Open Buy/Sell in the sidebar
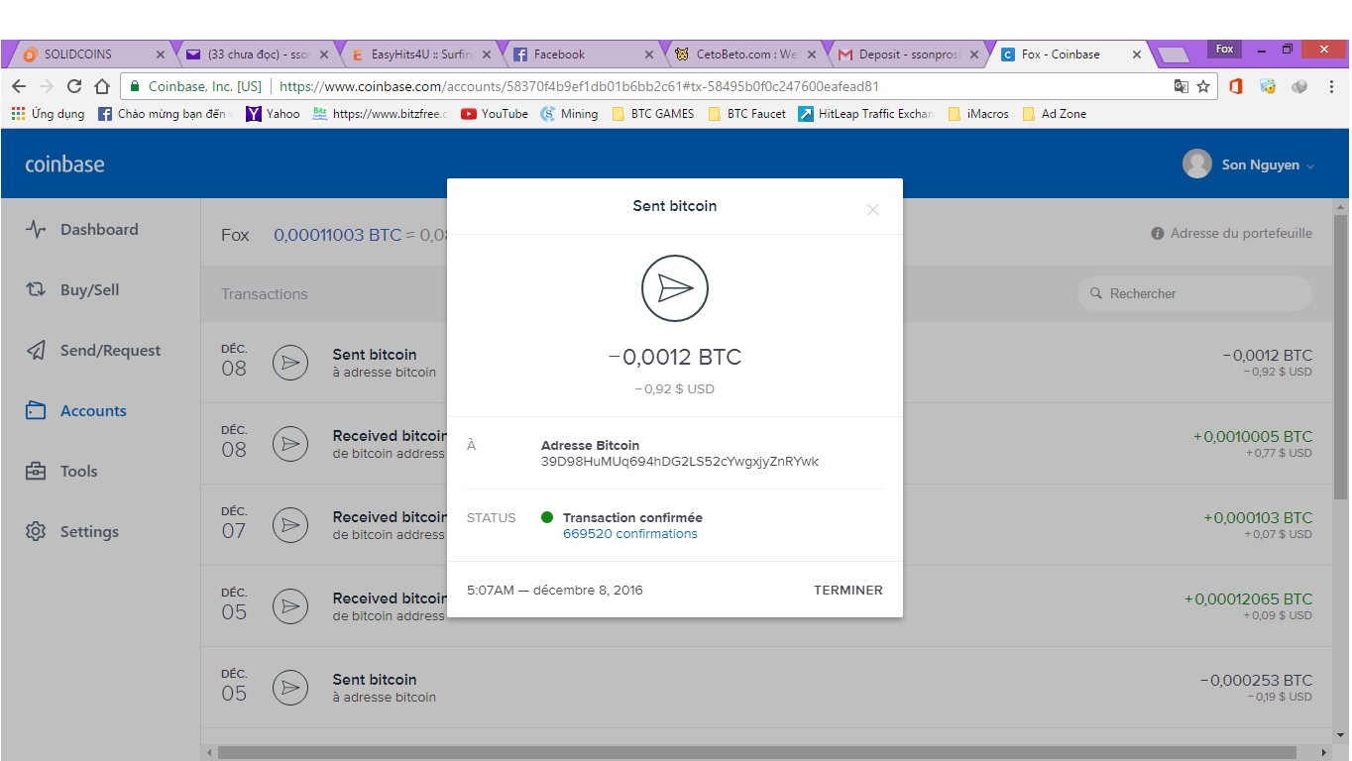Screen dimensions: 1352x761 point(89,290)
